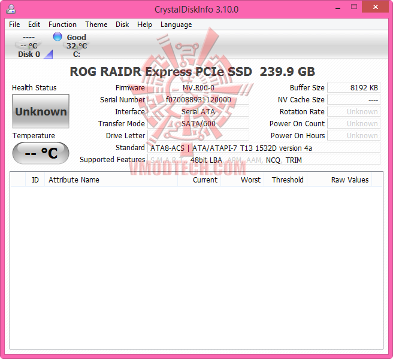Click the Raw Values column header

coord(339,180)
